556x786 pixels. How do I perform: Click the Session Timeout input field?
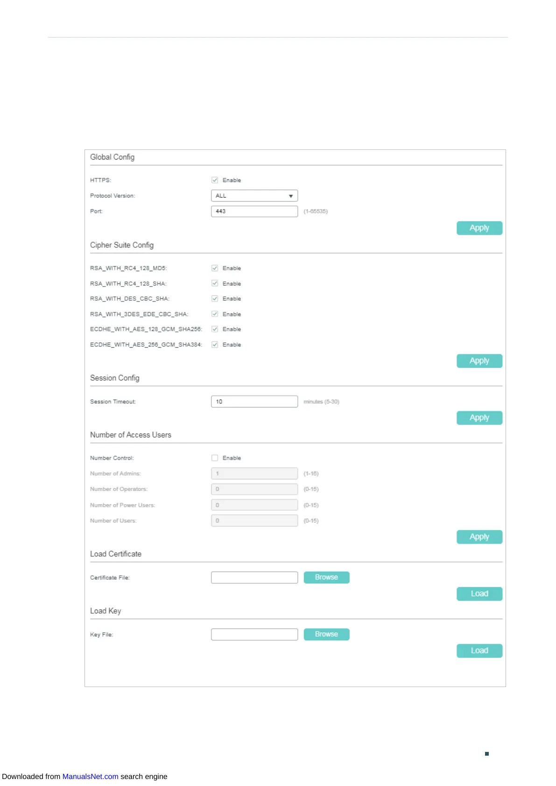pos(254,401)
